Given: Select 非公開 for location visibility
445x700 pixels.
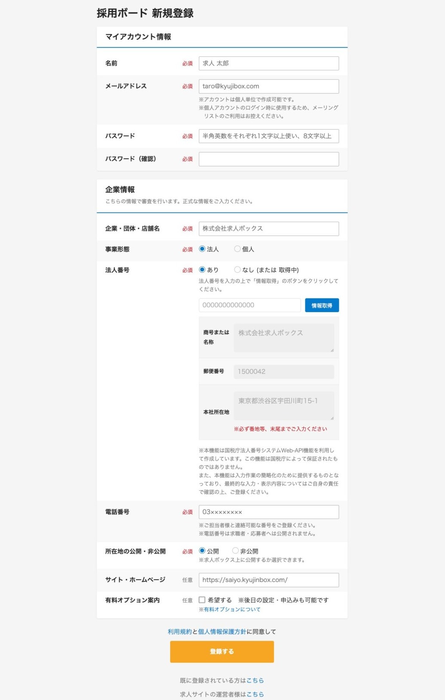Looking at the screenshot, I should click(x=235, y=551).
